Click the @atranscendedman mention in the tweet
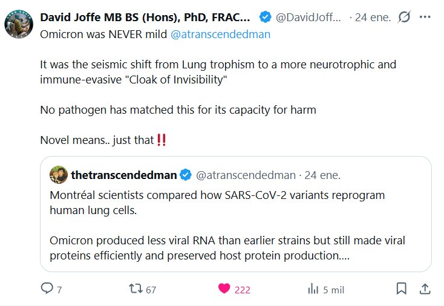The image size is (444, 306). [220, 34]
